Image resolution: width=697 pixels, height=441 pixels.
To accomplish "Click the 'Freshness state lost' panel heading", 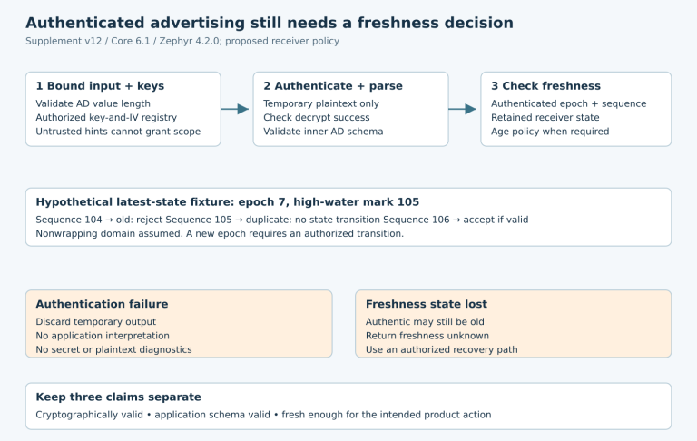I will point(427,304).
